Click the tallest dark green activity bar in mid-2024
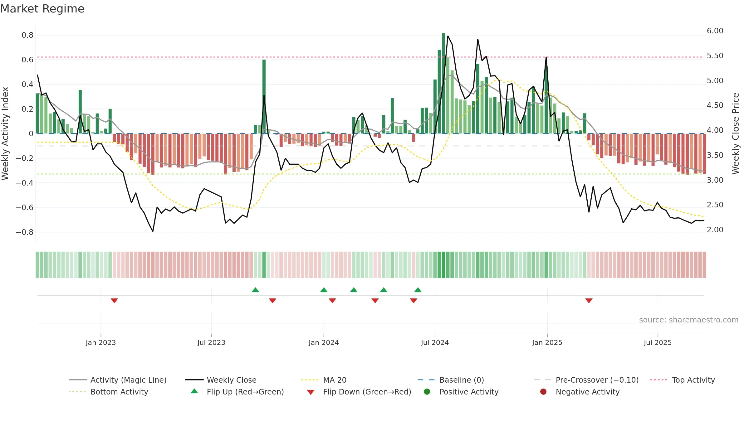Image resolution: width=749 pixels, height=421 pixels. tap(443, 83)
